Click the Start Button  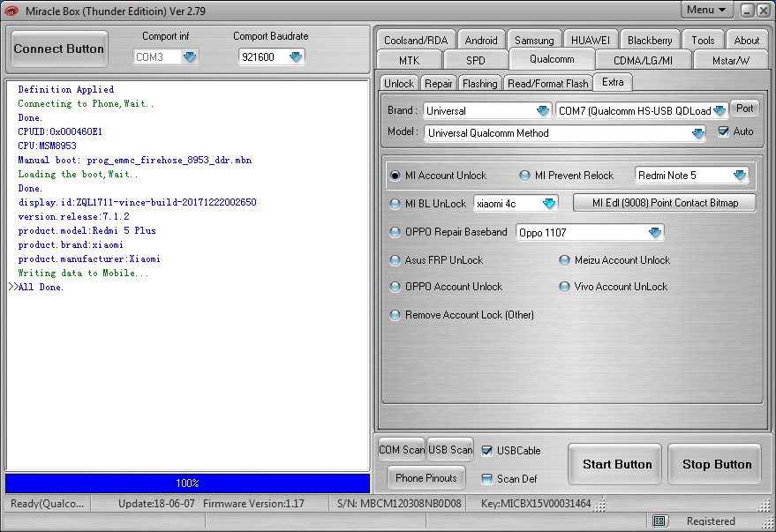[616, 464]
